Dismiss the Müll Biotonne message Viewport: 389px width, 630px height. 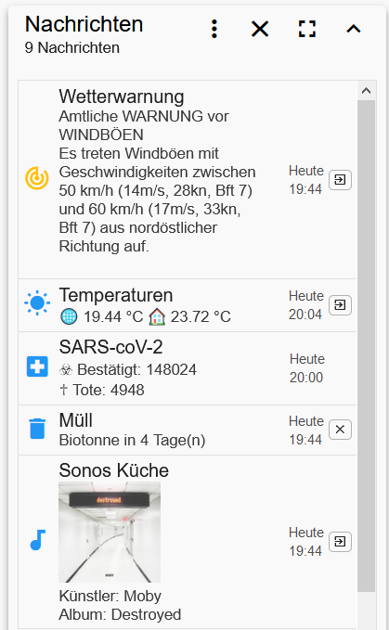pyautogui.click(x=341, y=430)
